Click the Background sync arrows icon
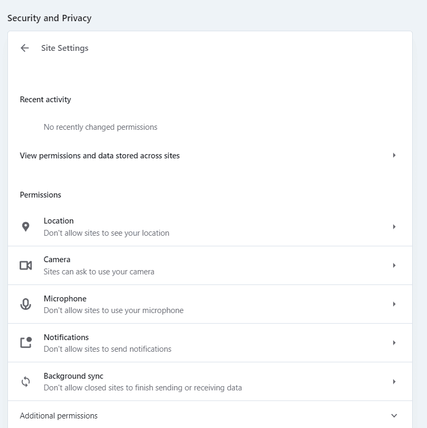Viewport: 427px width, 428px height. pyautogui.click(x=25, y=381)
